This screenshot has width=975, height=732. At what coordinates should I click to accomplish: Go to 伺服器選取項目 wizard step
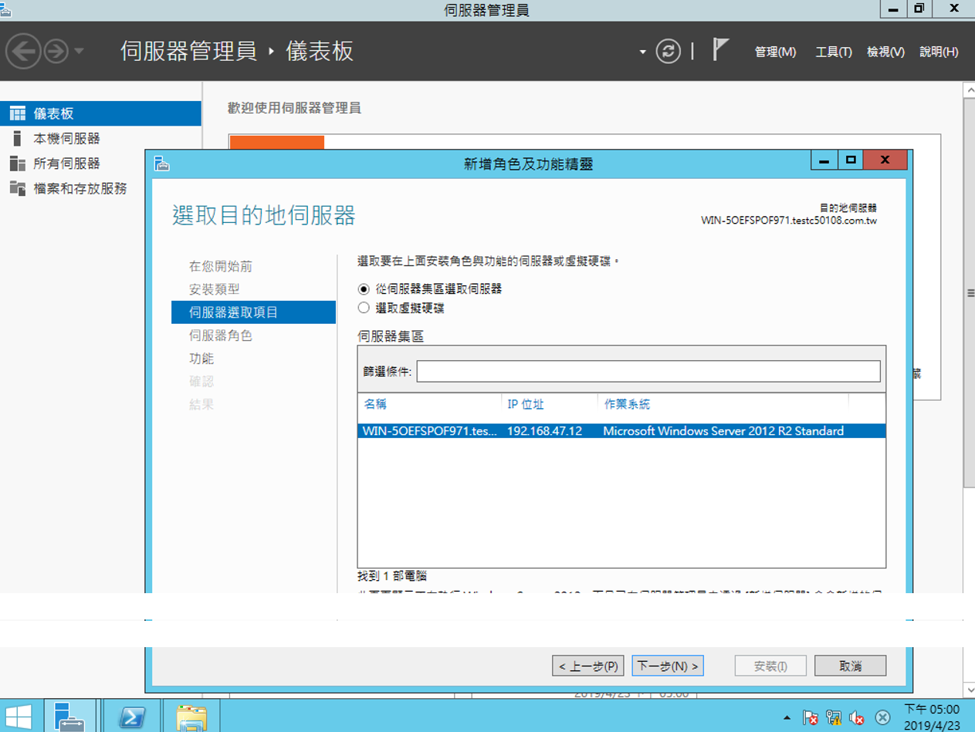click(x=253, y=312)
